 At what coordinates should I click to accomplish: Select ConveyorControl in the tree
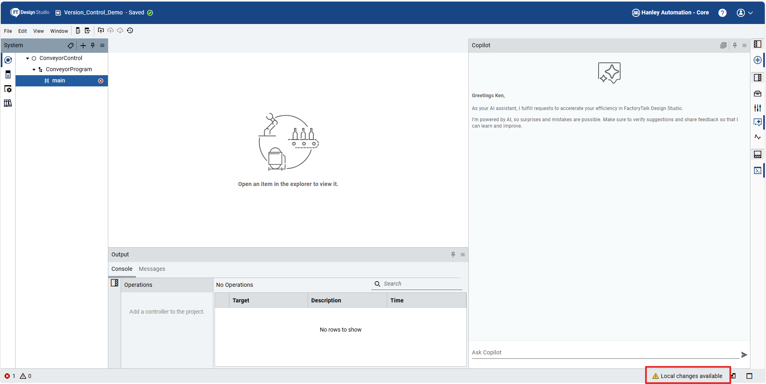click(61, 58)
